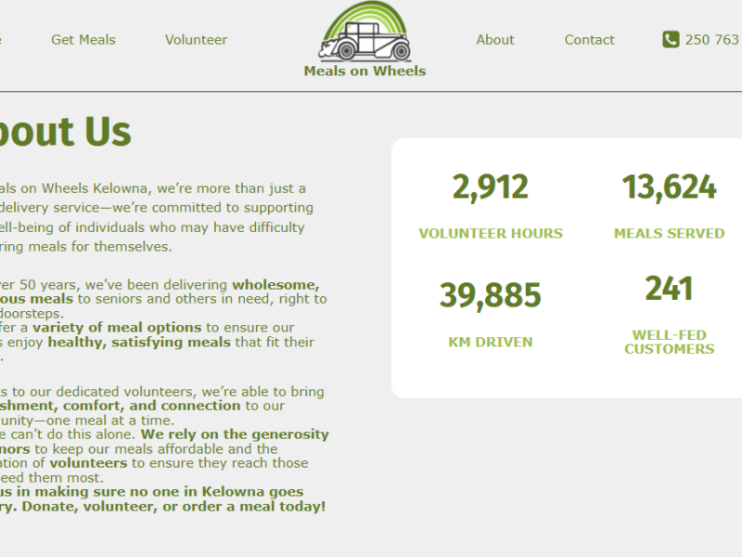Go to the Volunteer page in navigation
This screenshot has width=742, height=557.
point(196,39)
